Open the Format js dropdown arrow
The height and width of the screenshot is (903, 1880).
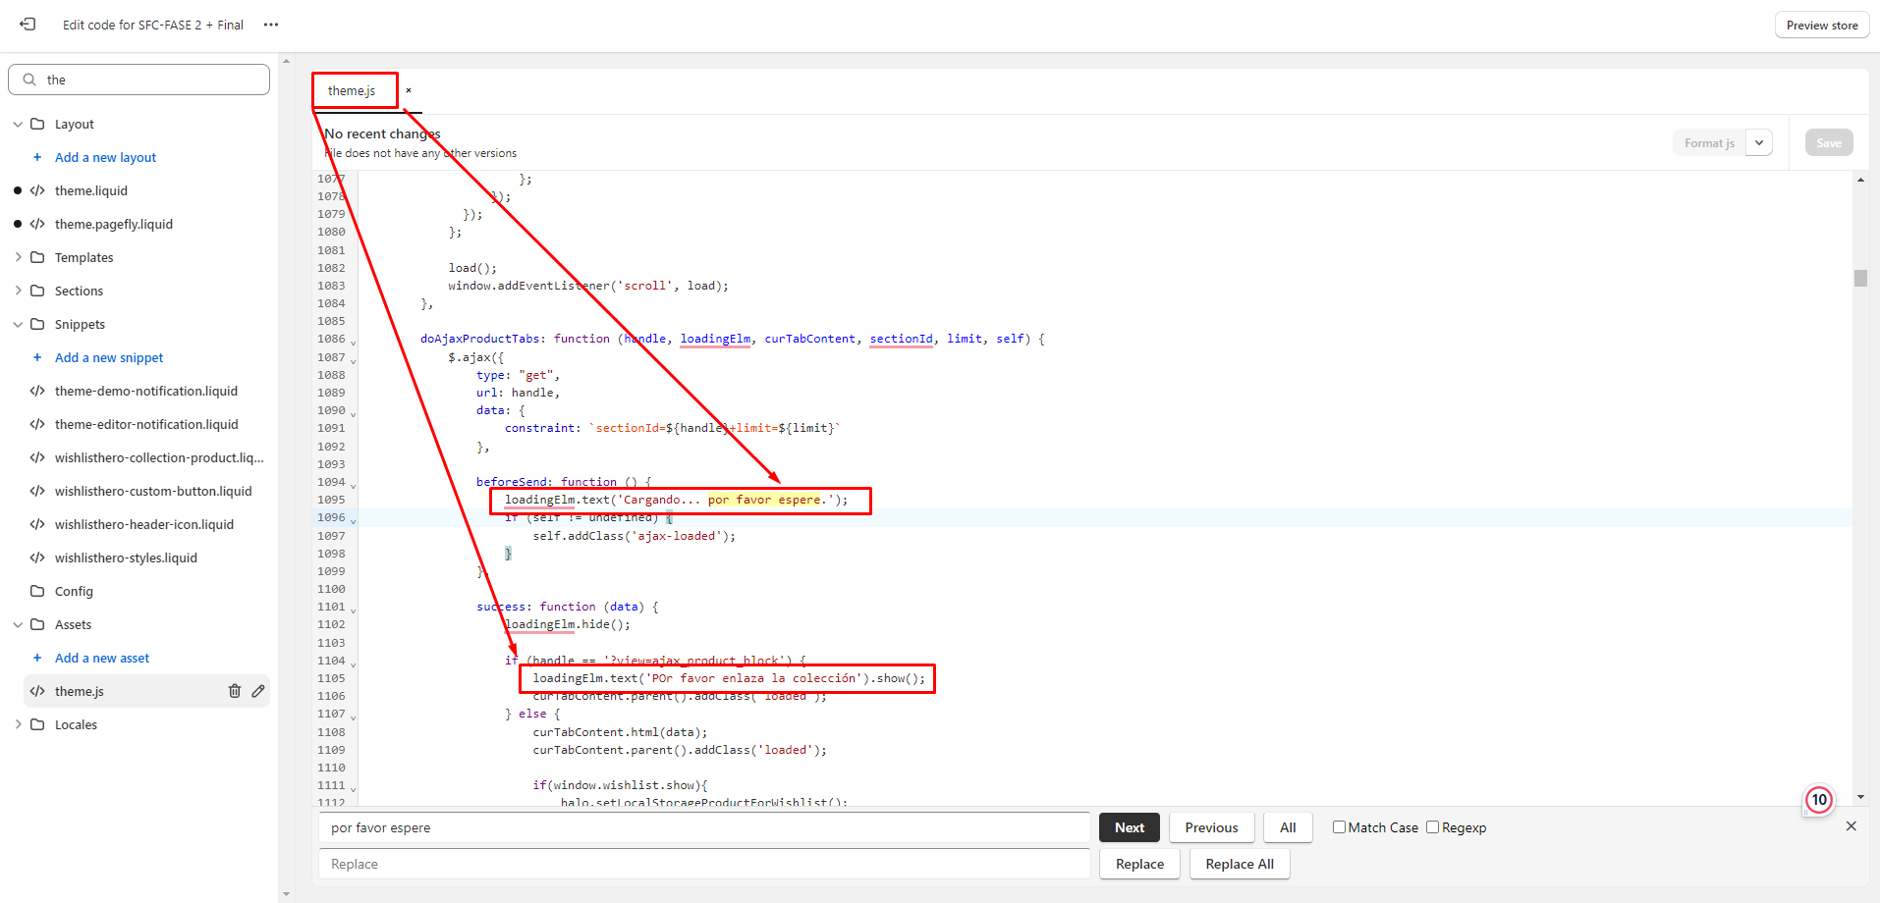tap(1759, 142)
